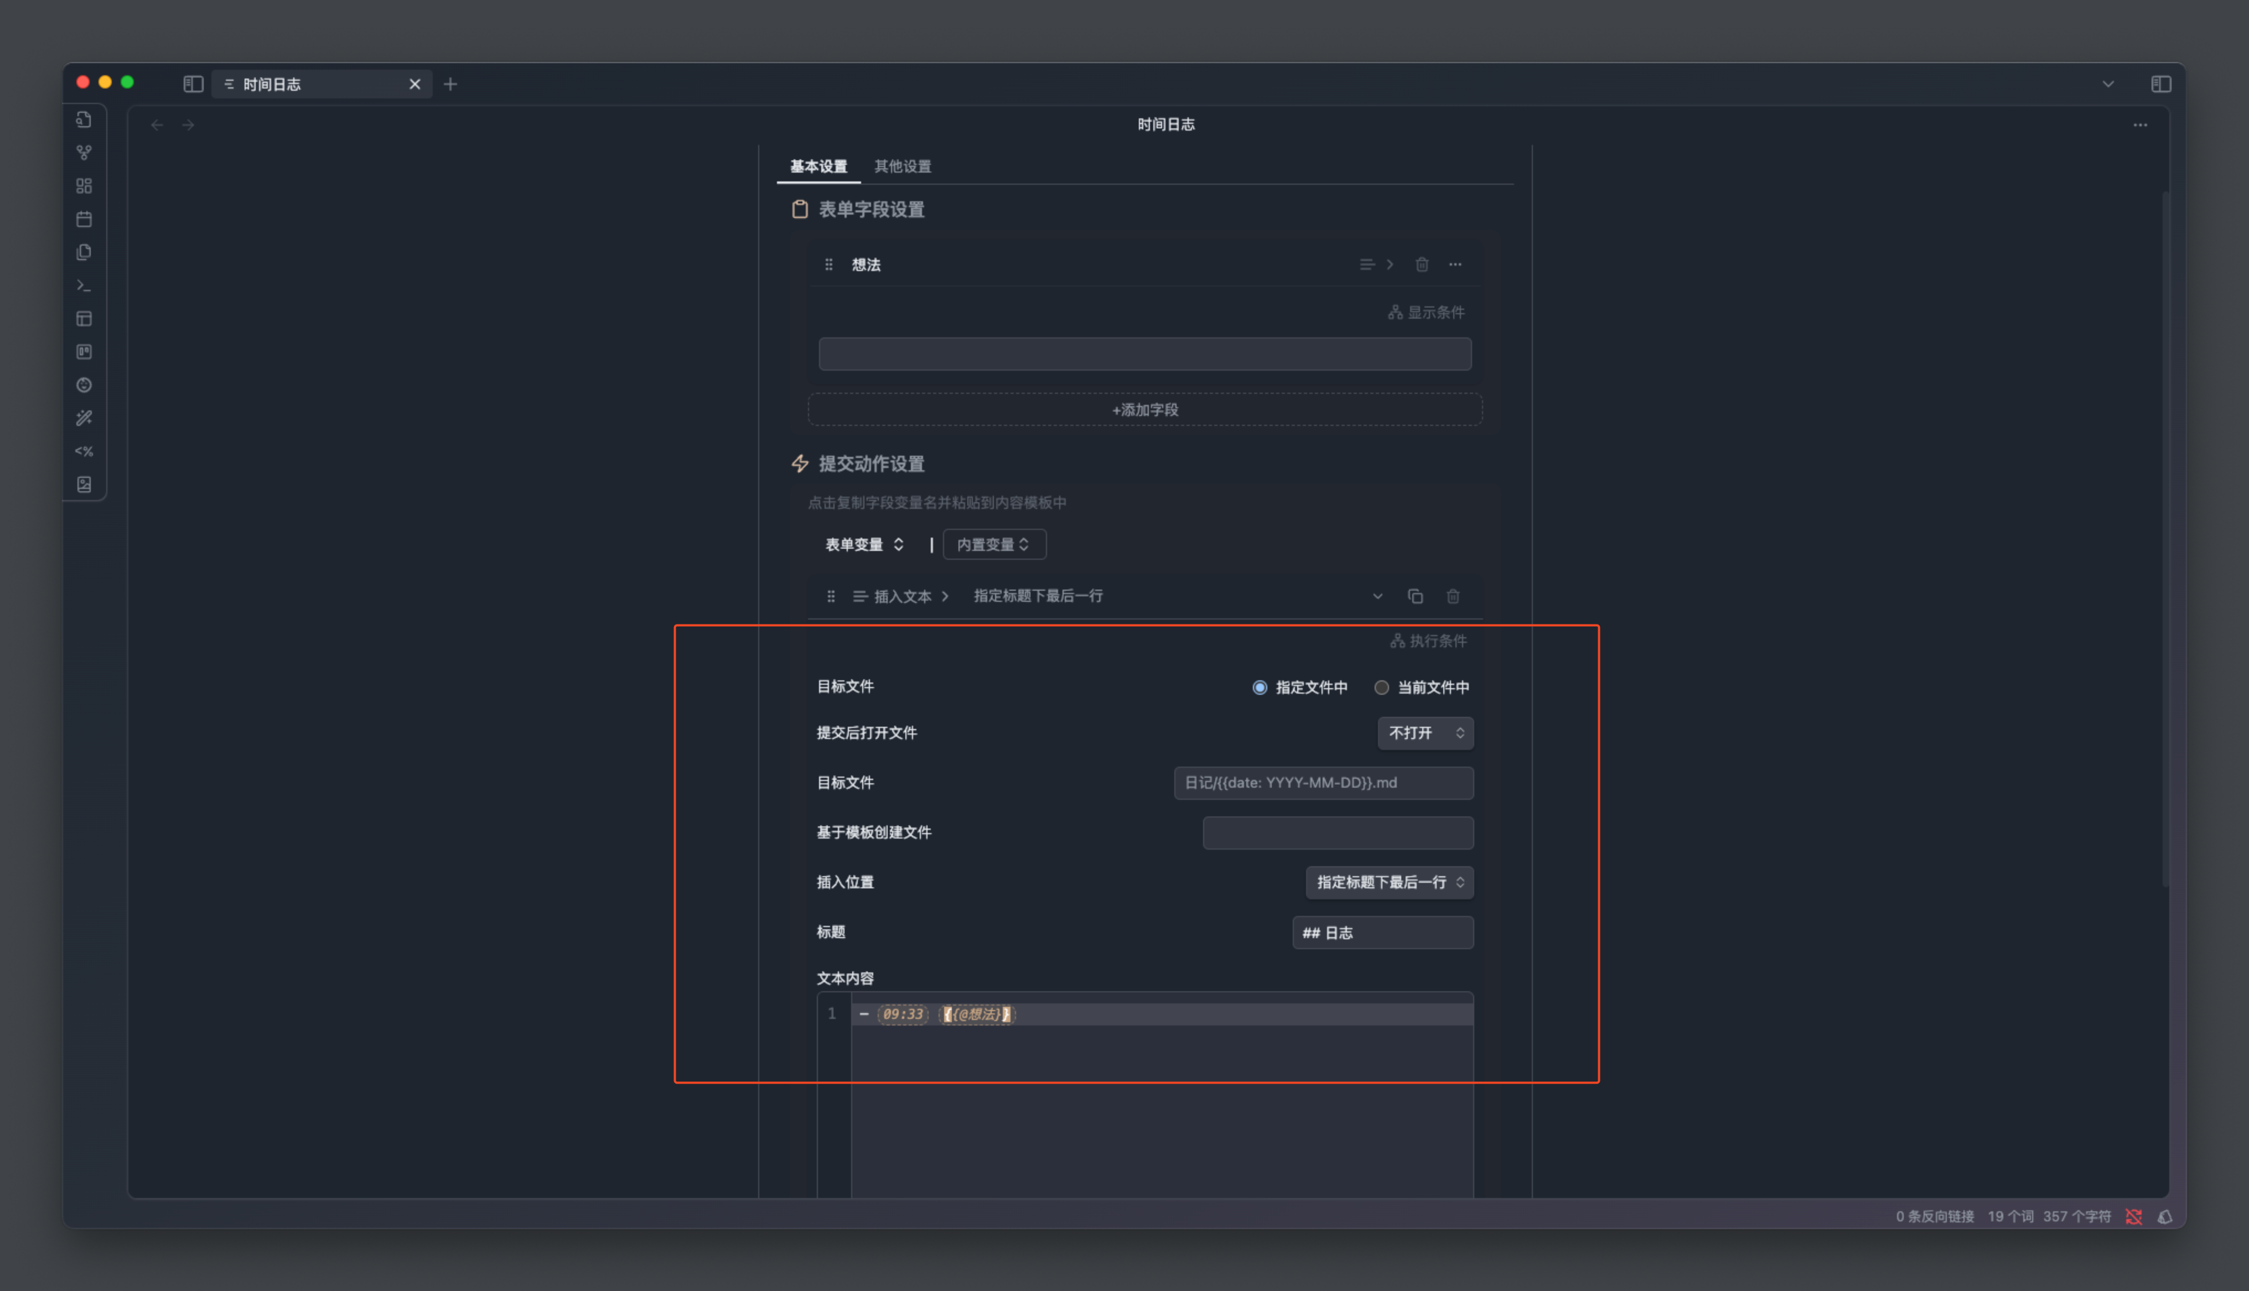This screenshot has width=2249, height=1291.
Task: Delete the 想法 field via trash icon
Action: point(1422,264)
